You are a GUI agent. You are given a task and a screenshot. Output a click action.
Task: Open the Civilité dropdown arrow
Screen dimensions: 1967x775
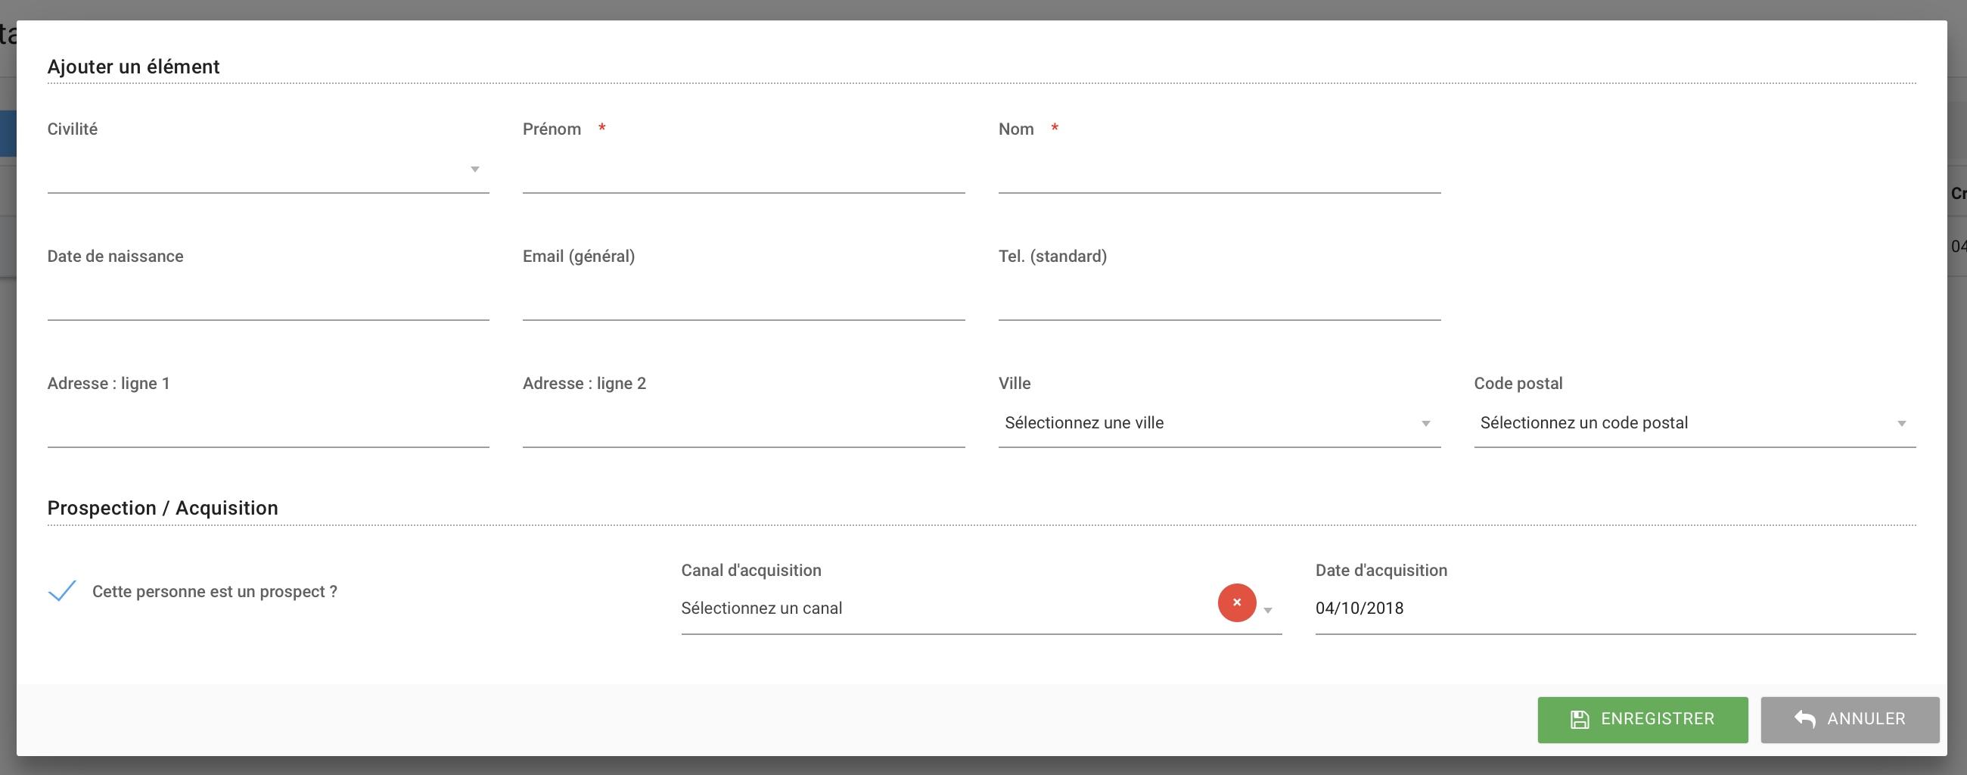click(474, 169)
